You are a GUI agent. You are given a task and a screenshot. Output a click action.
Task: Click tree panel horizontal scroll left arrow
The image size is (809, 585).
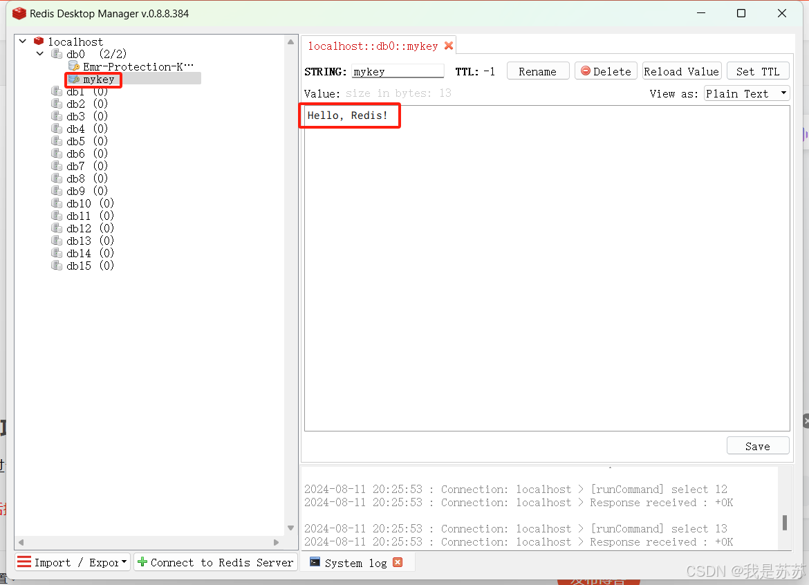click(x=21, y=542)
